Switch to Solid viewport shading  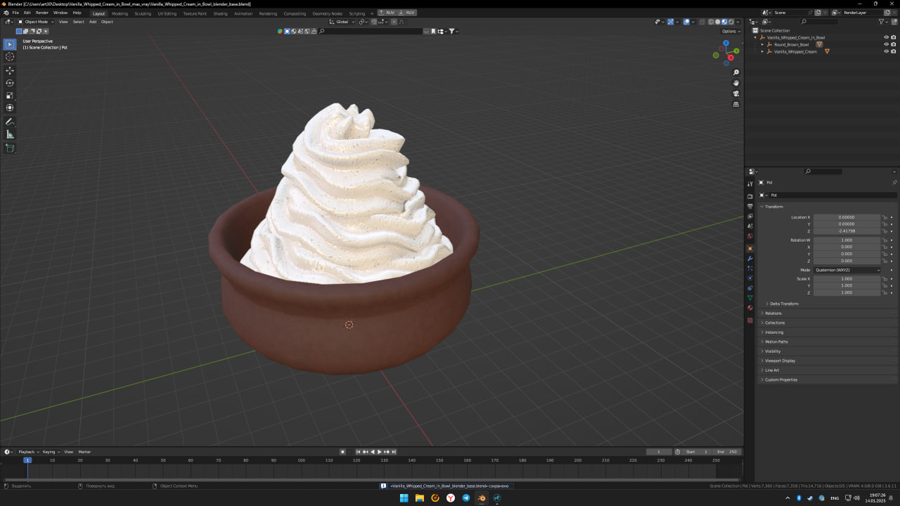pos(718,22)
